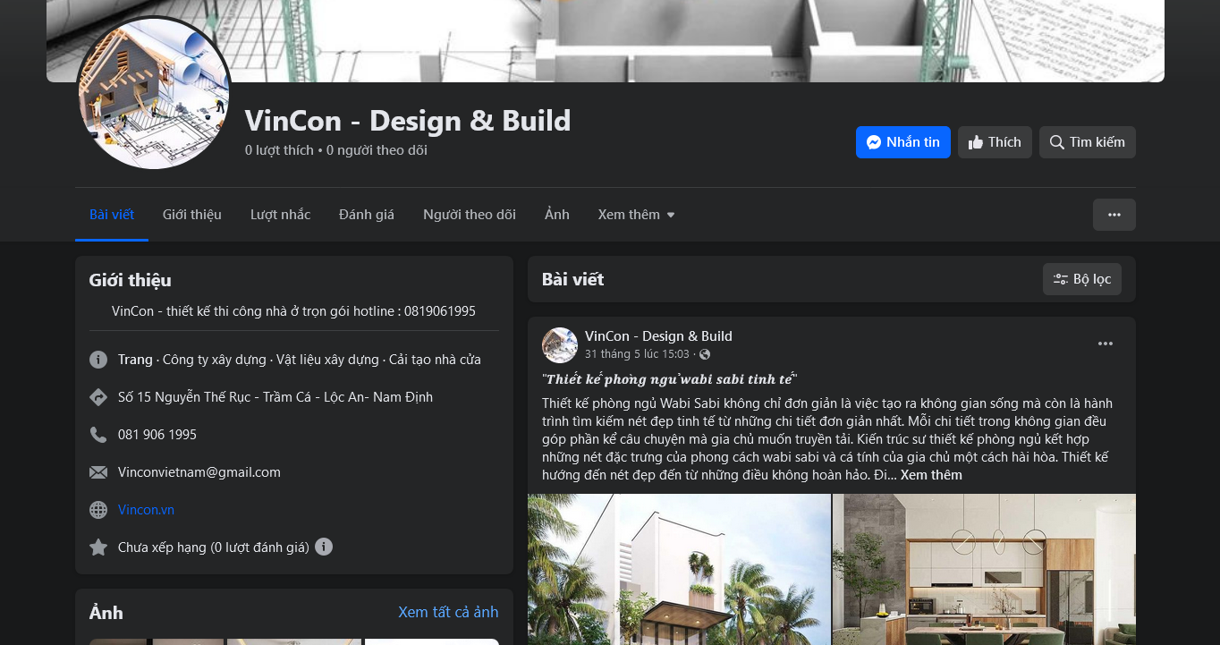Switch to the Bài viết tab
1220x645 pixels.
[x=112, y=215]
